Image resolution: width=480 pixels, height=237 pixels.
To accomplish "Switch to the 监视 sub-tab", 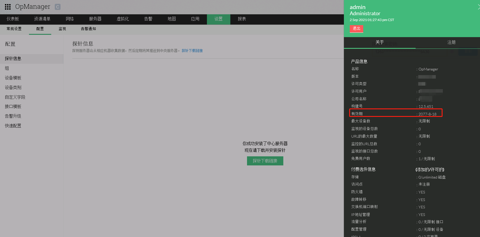I will [x=62, y=29].
